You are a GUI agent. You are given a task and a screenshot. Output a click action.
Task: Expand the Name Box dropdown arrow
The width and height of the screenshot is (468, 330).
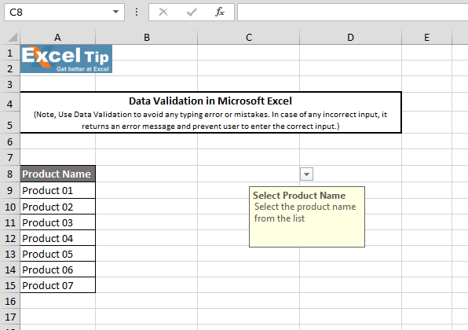pyautogui.click(x=115, y=13)
